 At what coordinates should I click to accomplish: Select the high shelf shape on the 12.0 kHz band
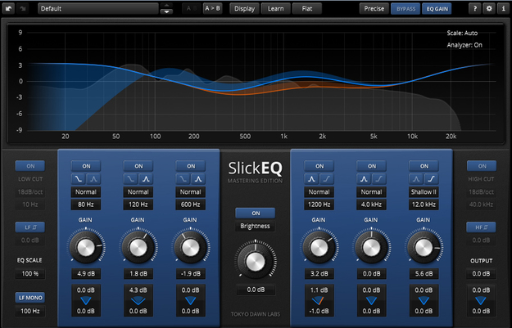[429, 178]
